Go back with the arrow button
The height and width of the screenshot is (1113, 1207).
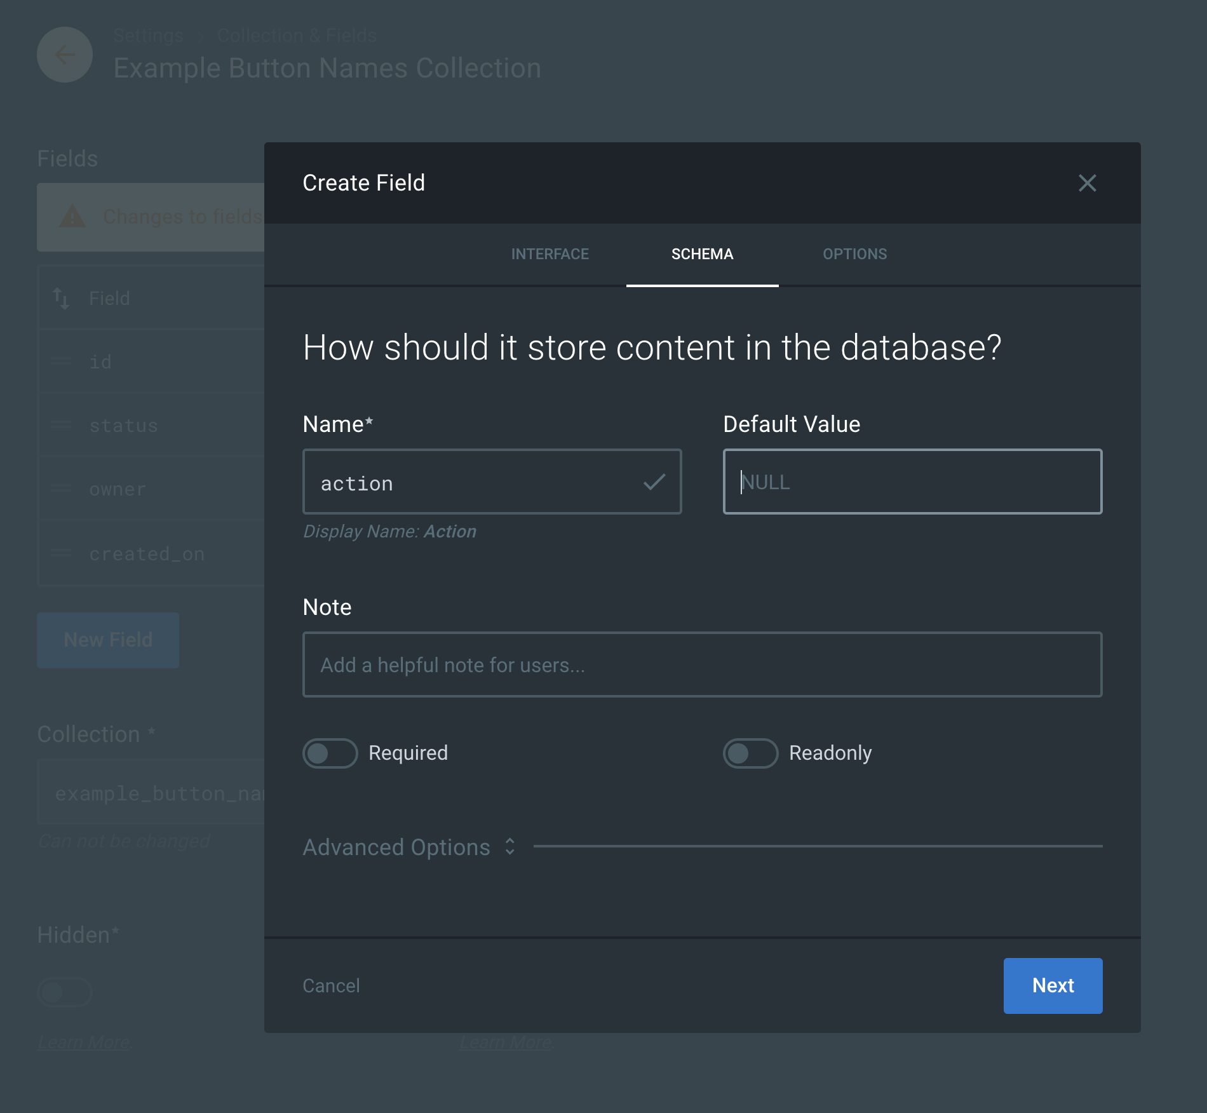pos(65,55)
